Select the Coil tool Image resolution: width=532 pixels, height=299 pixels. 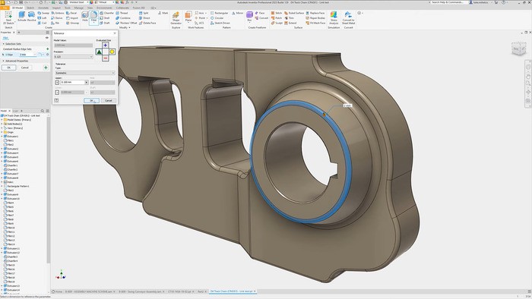(42, 23)
